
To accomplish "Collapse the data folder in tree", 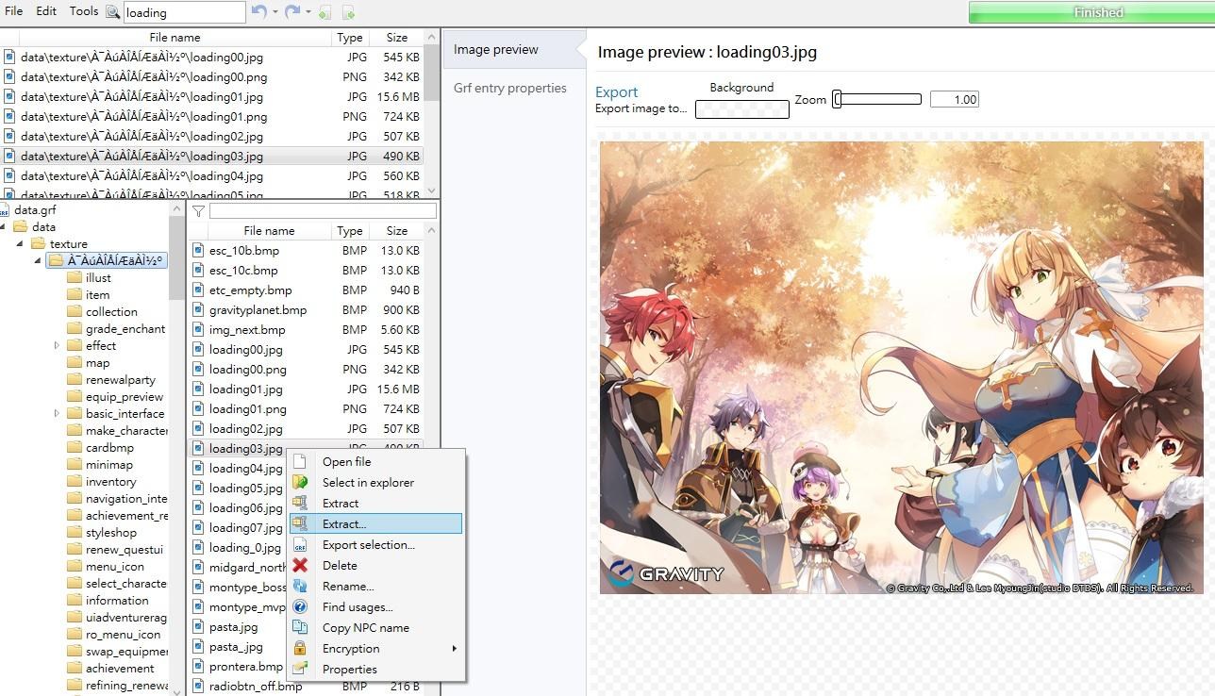I will (x=4, y=227).
